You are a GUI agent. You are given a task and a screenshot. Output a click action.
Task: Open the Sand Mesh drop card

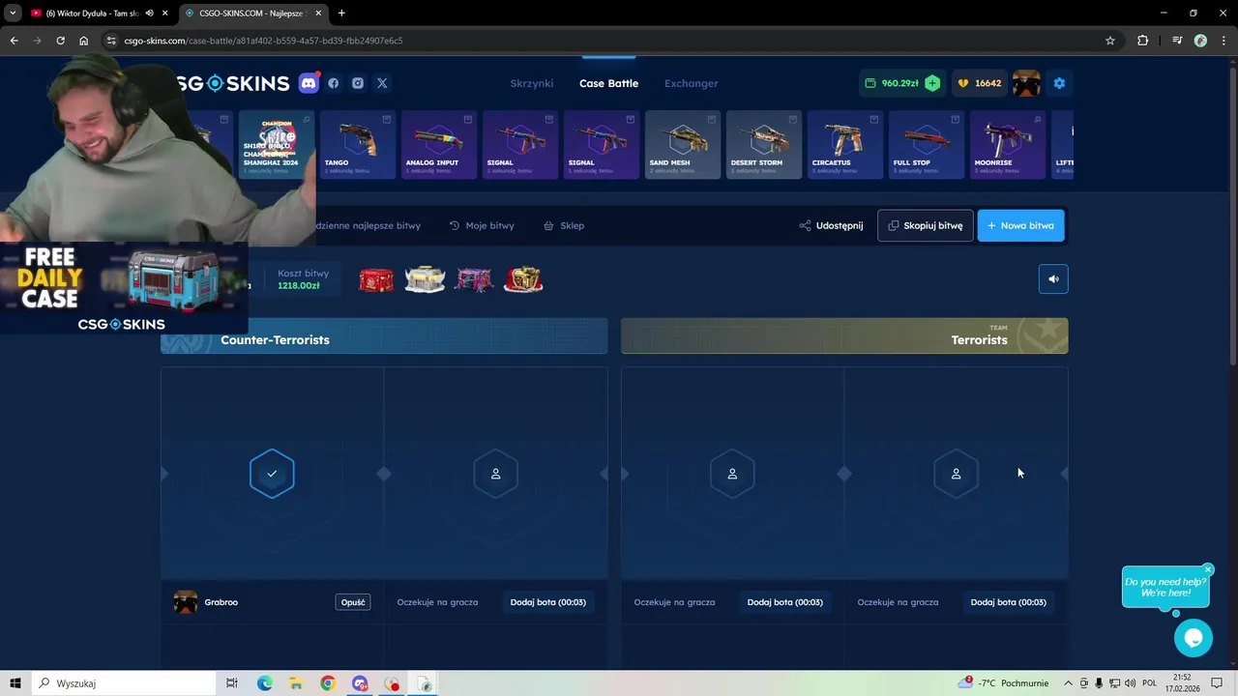click(x=683, y=145)
